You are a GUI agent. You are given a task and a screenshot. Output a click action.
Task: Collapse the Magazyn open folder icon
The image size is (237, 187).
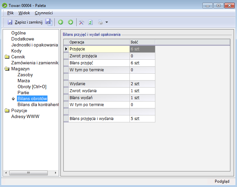(7, 69)
